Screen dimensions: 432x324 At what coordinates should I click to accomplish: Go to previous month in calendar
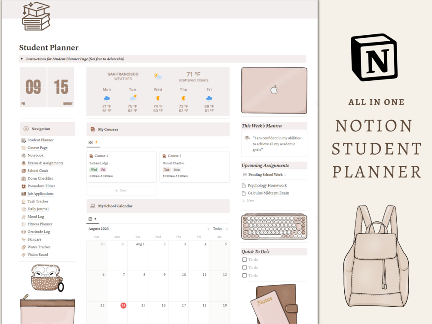point(208,229)
